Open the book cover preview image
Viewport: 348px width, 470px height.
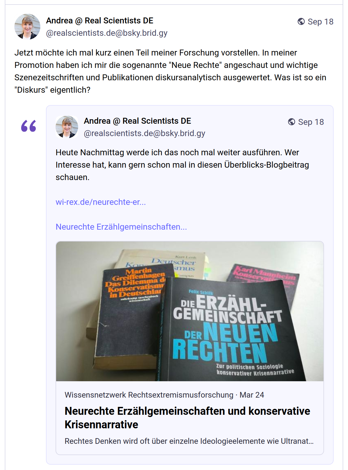pyautogui.click(x=190, y=311)
